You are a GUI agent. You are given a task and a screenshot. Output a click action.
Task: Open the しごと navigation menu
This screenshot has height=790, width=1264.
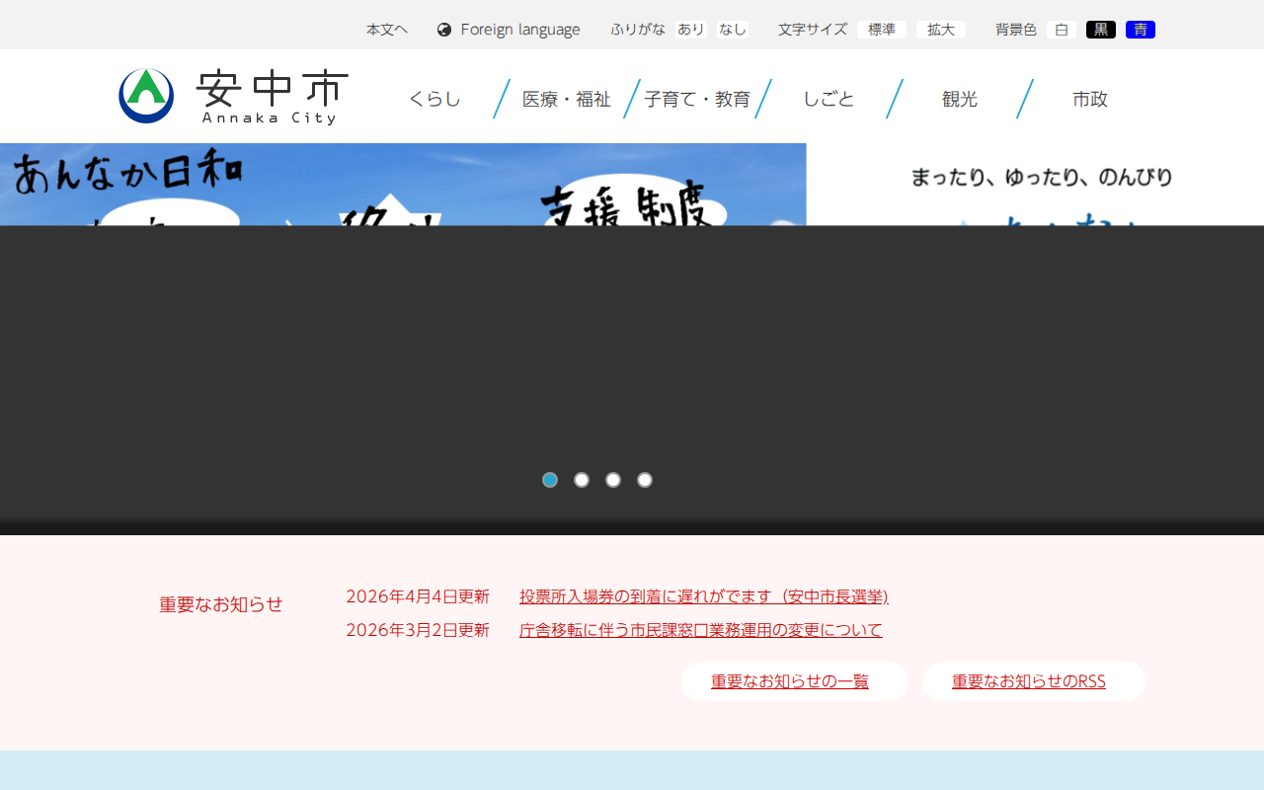tap(829, 99)
